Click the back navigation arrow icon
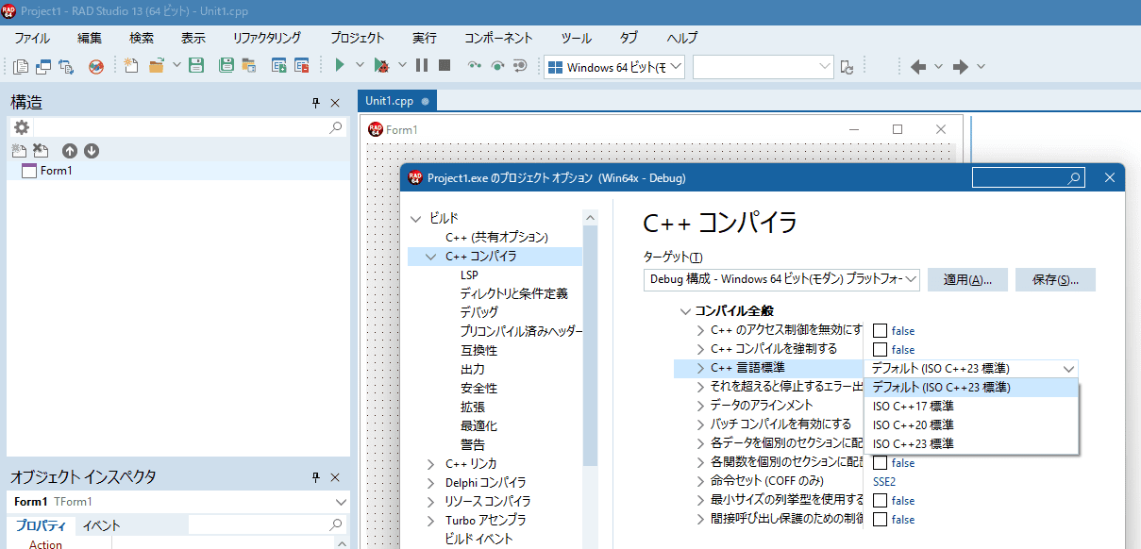The height and width of the screenshot is (549, 1141). click(x=918, y=67)
